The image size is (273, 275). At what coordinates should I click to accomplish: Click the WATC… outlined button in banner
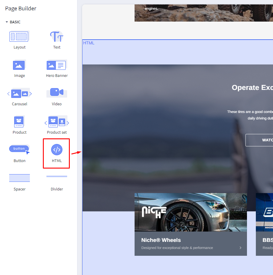pyautogui.click(x=259, y=140)
